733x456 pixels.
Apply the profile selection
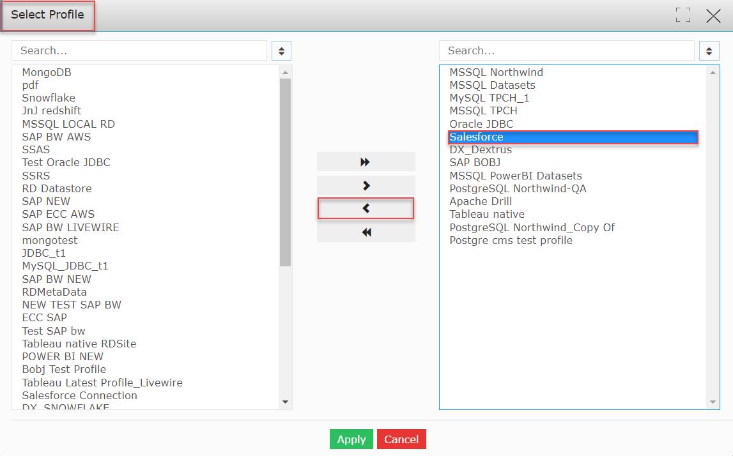click(x=351, y=439)
